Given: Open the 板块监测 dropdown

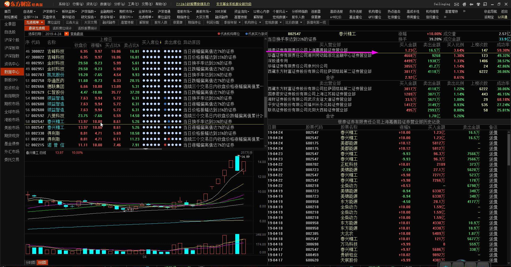Looking at the screenshot, I should (69, 11).
